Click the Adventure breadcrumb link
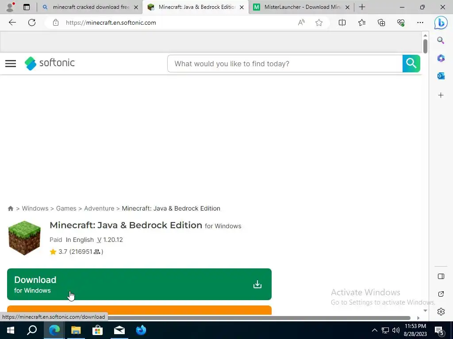This screenshot has height=339, width=453. (x=99, y=208)
